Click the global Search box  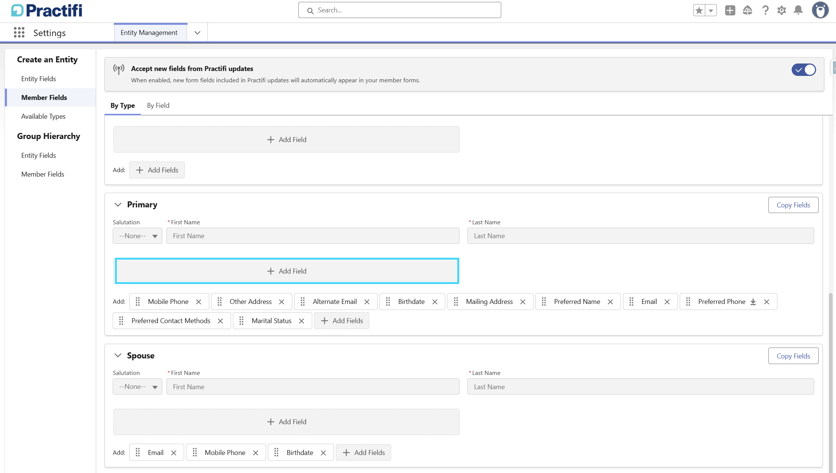click(x=399, y=10)
